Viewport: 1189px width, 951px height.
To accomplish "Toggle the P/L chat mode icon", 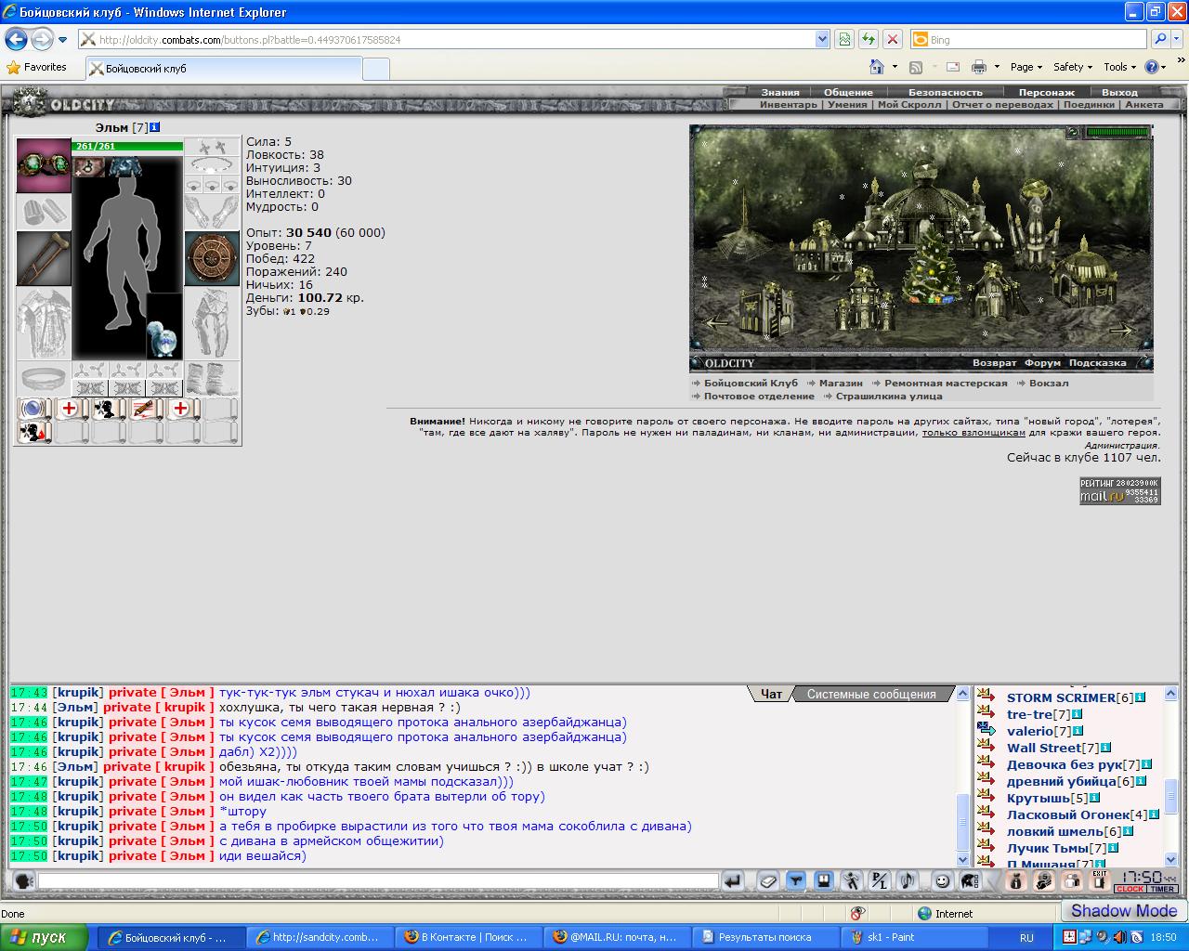I will [879, 881].
